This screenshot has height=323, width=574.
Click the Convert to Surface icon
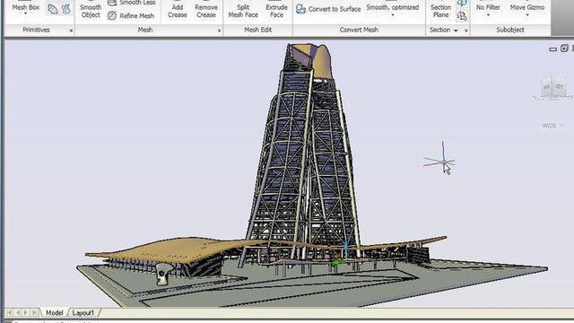[301, 9]
